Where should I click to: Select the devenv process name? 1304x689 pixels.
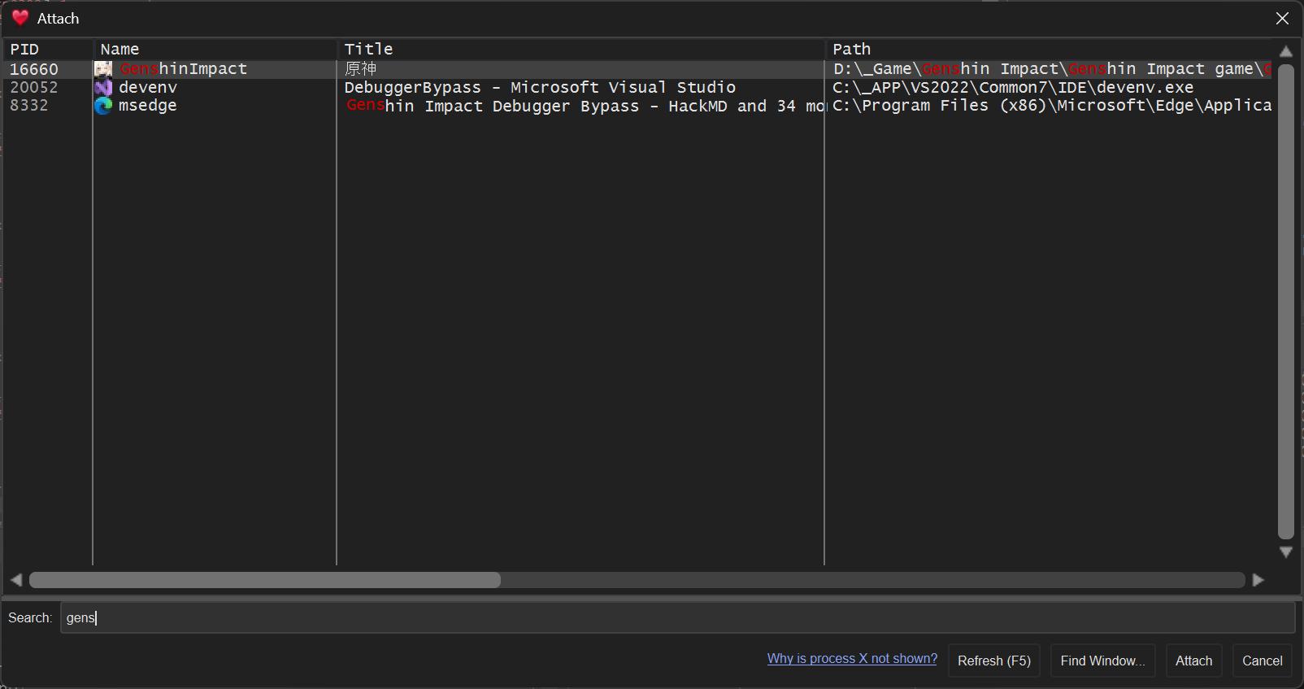coord(148,87)
